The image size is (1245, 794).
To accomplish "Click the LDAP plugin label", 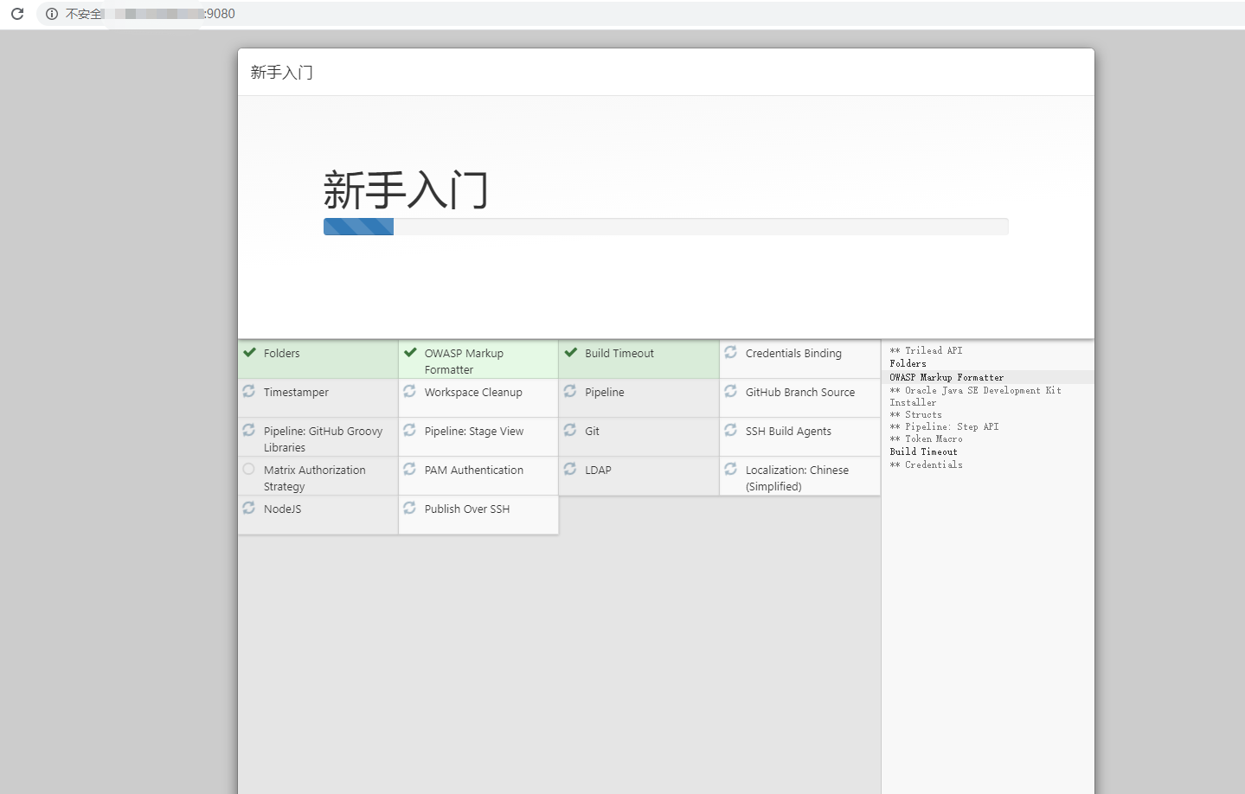I will (598, 471).
